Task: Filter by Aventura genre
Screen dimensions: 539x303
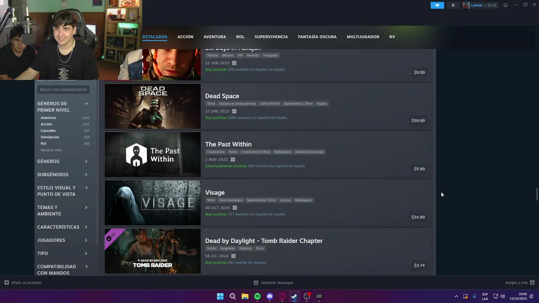Action: 48,118
